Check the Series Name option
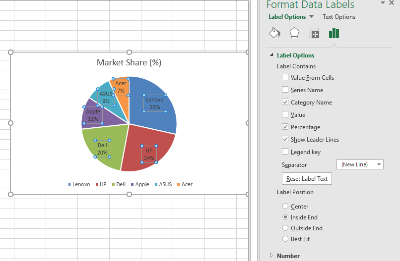Image resolution: width=400 pixels, height=261 pixels. tap(285, 90)
